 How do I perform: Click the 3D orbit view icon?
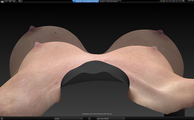tap(20, 2)
